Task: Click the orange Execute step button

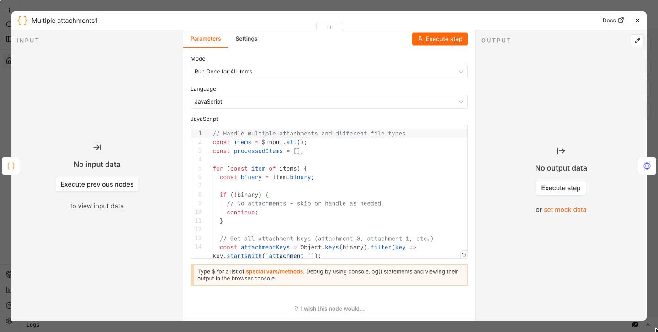Action: point(440,39)
